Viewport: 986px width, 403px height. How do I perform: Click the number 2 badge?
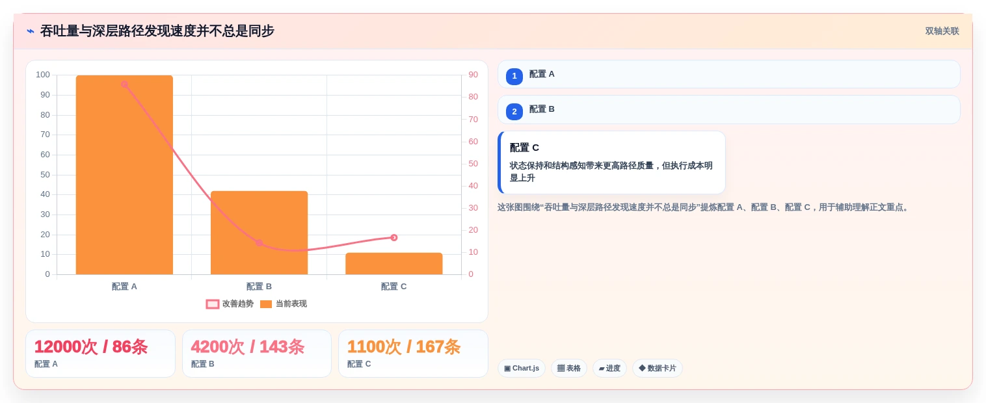click(514, 112)
